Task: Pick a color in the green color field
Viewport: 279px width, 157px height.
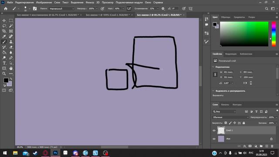Action: [x=244, y=34]
